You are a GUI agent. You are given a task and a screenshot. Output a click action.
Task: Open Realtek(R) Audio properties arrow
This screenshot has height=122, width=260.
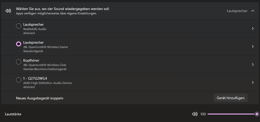coord(253,29)
